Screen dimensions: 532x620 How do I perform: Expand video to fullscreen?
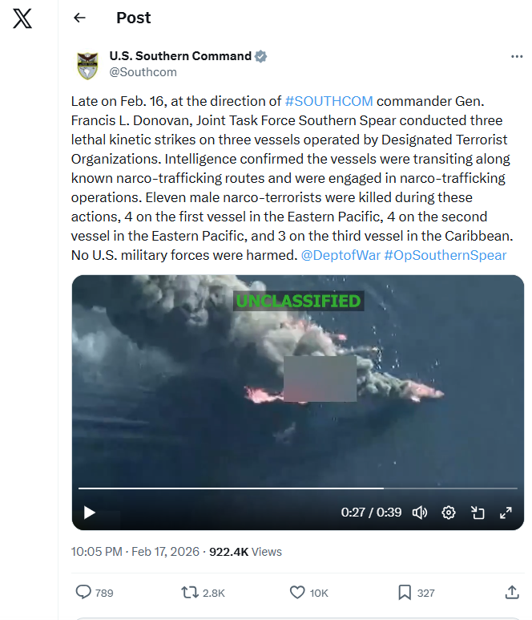pyautogui.click(x=506, y=513)
